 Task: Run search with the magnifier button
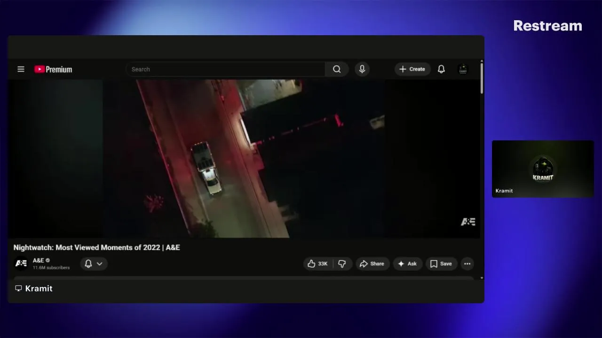(337, 69)
